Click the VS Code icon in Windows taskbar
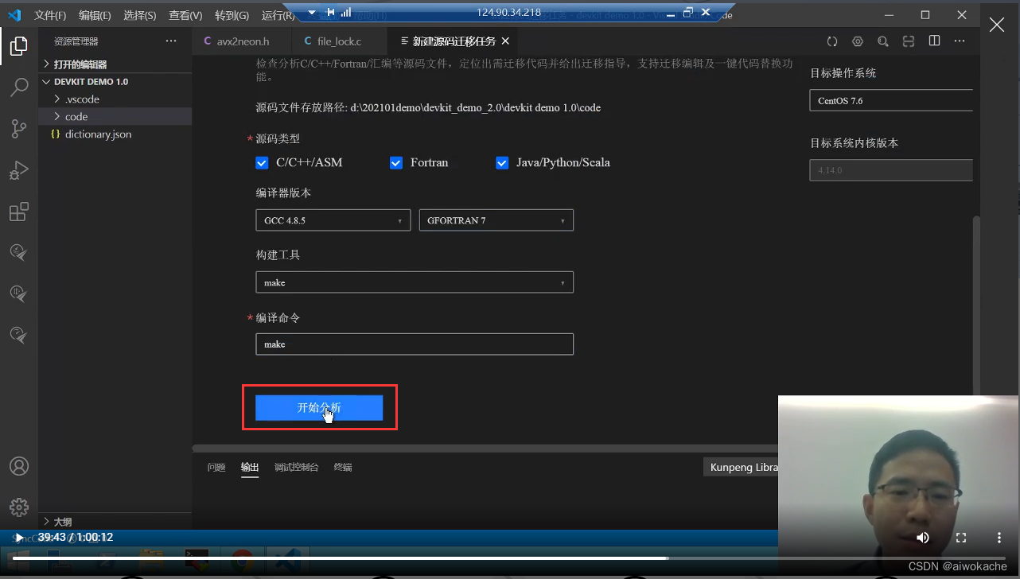This screenshot has width=1020, height=579. click(287, 562)
